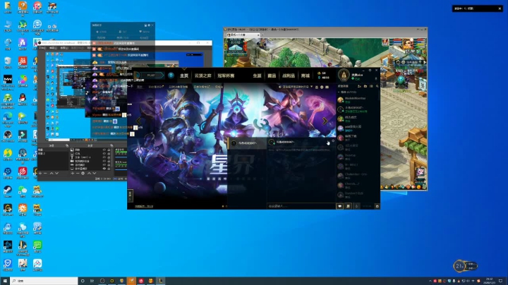The height and width of the screenshot is (285, 508).
Task: Open the gear icon at League bottom right
Action: [x=377, y=206]
